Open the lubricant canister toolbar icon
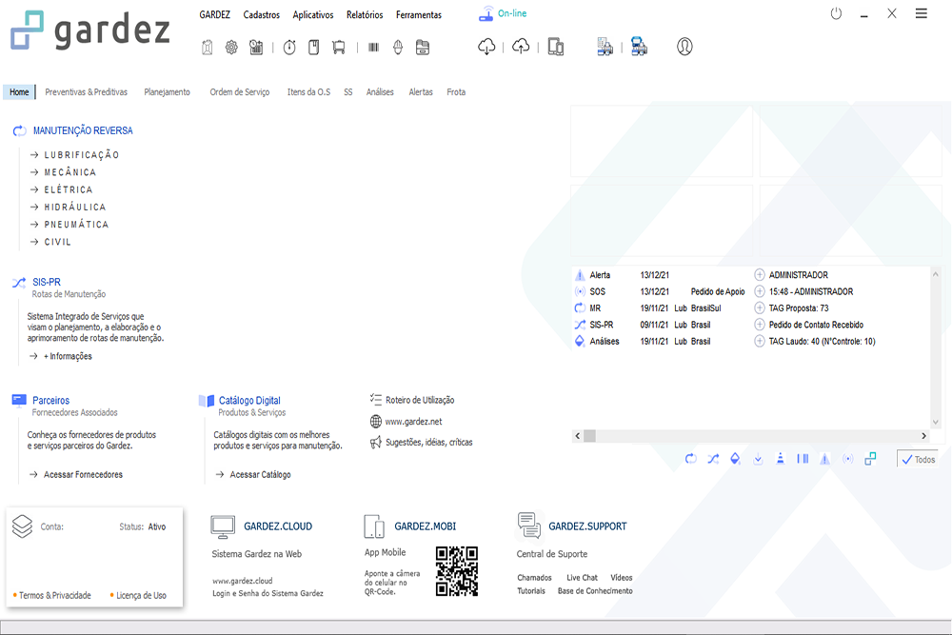 [x=207, y=47]
